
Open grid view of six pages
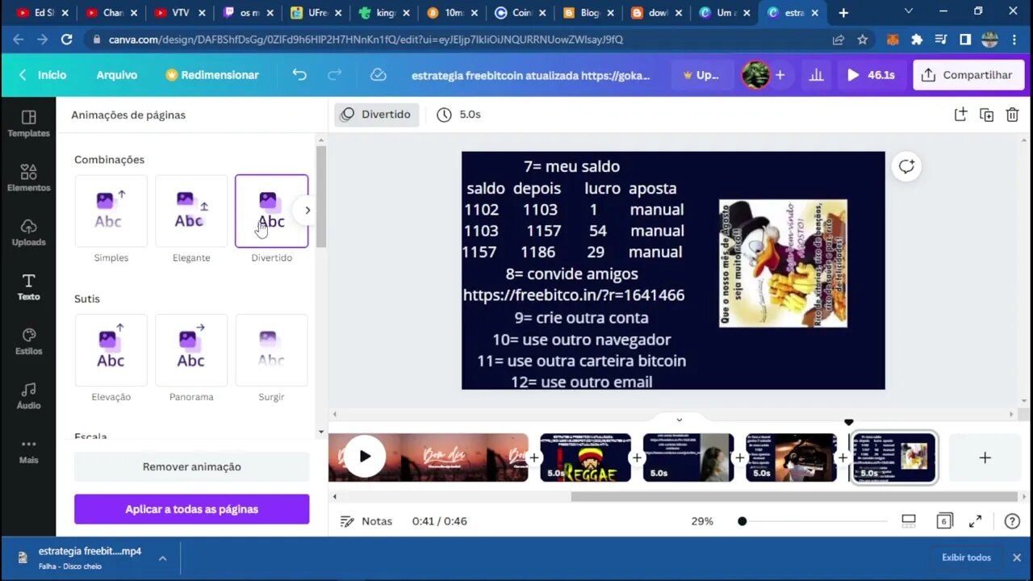click(x=944, y=520)
